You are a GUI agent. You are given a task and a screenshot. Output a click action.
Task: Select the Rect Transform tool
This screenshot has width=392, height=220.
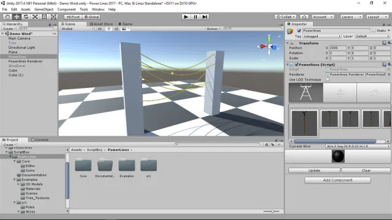point(44,16)
